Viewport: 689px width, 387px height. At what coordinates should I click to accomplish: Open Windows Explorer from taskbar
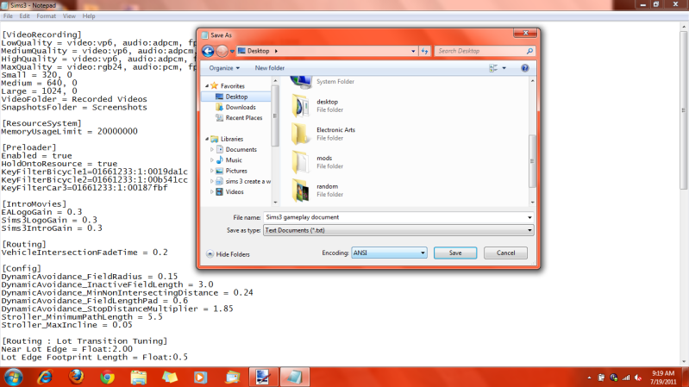click(139, 377)
